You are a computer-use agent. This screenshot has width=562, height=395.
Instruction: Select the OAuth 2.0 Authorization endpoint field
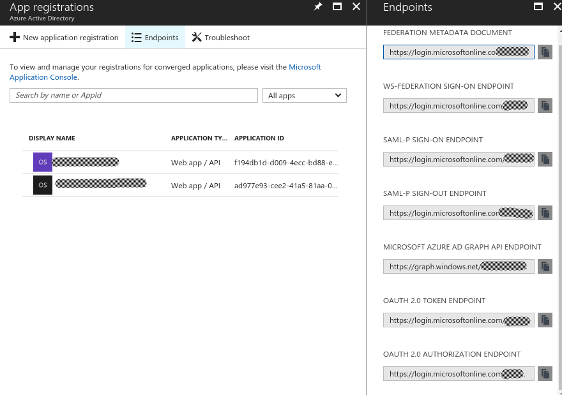point(459,373)
